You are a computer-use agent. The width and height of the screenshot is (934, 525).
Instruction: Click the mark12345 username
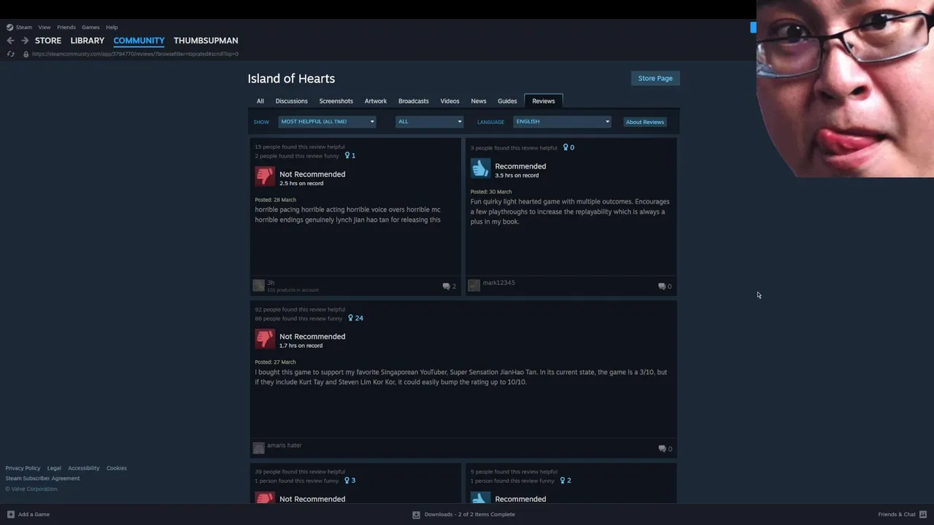point(498,283)
